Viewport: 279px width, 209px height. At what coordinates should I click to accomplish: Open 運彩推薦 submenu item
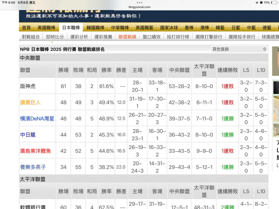point(103,37)
